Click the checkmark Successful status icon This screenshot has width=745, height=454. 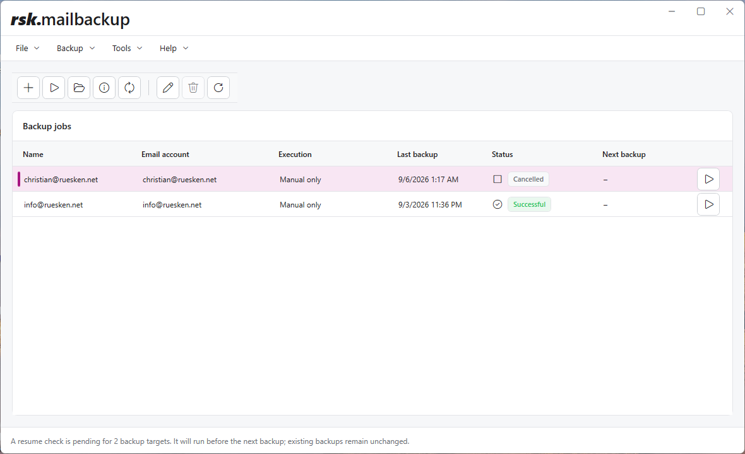(498, 204)
